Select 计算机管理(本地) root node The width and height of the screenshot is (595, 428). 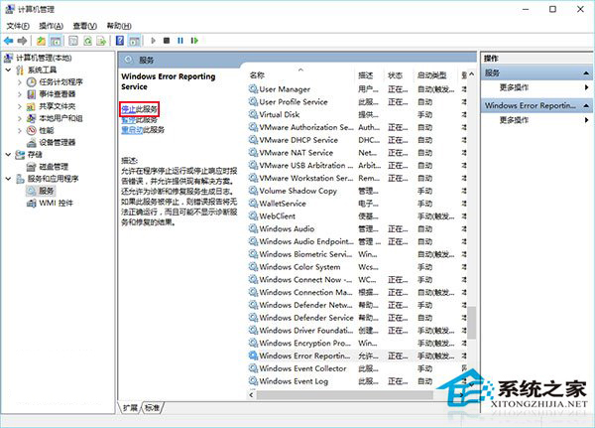pos(44,58)
